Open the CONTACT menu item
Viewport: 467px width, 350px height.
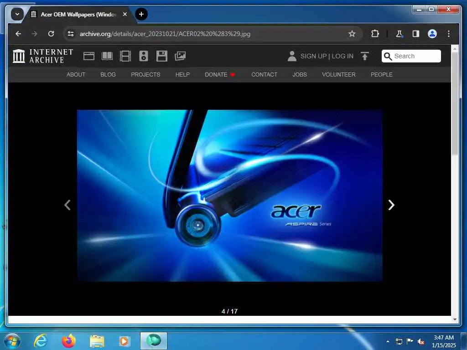pos(264,75)
